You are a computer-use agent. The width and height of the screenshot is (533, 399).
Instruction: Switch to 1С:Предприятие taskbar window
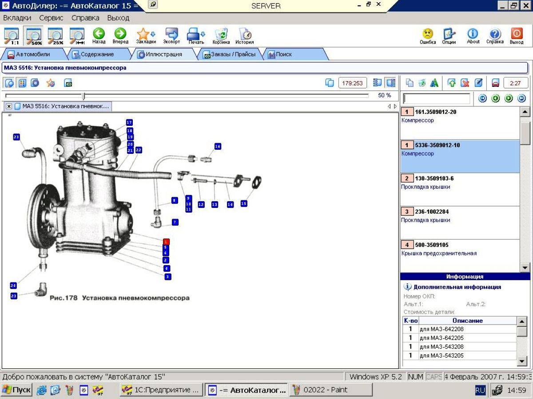coord(161,390)
